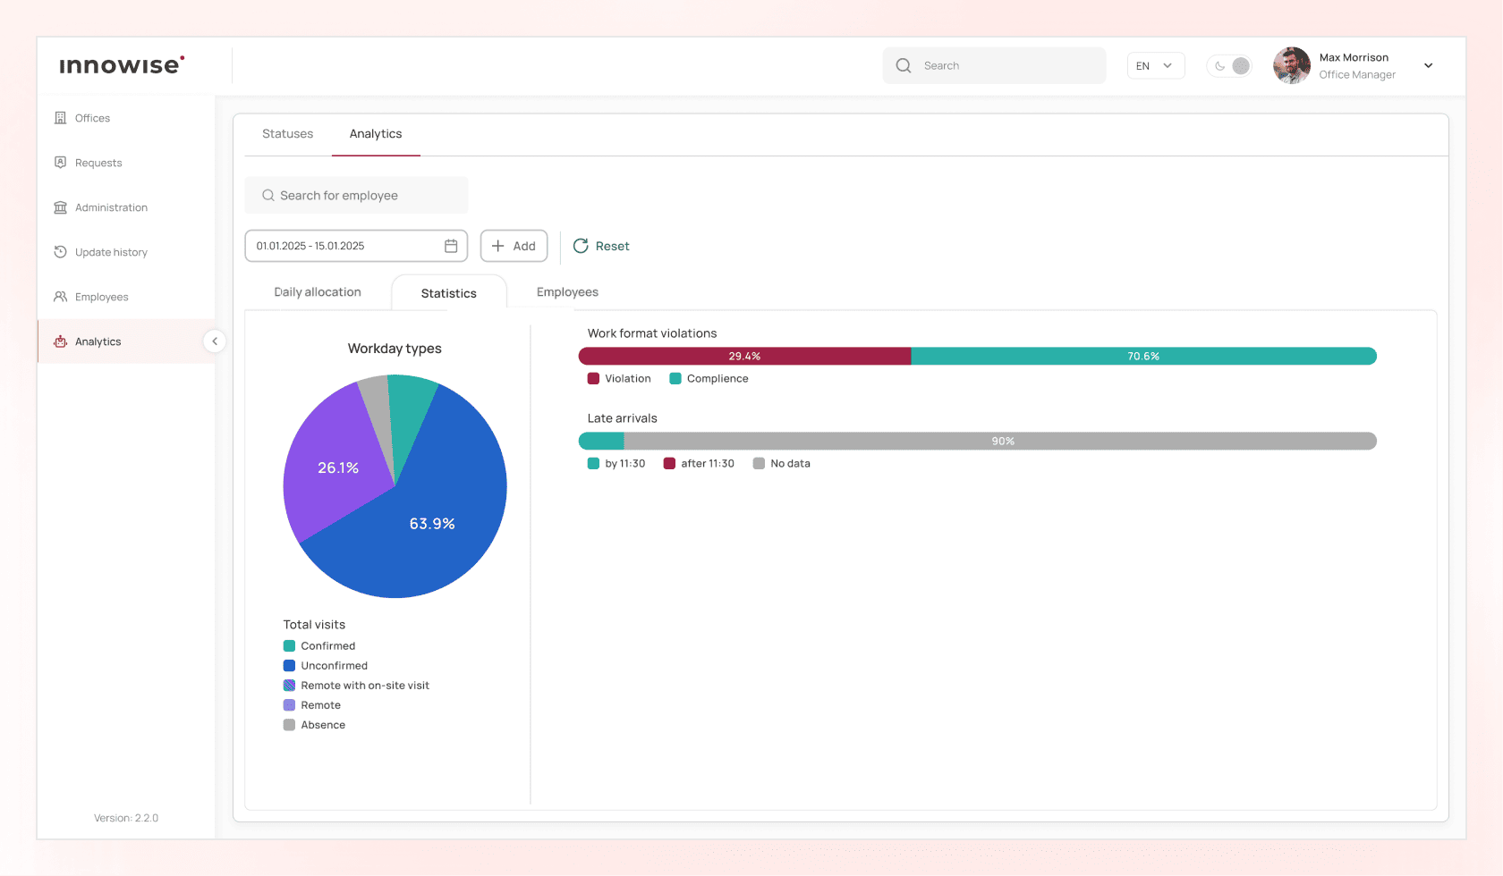Screen dimensions: 1503x876
Task: Focus the Search for employee field
Action: 356,195
